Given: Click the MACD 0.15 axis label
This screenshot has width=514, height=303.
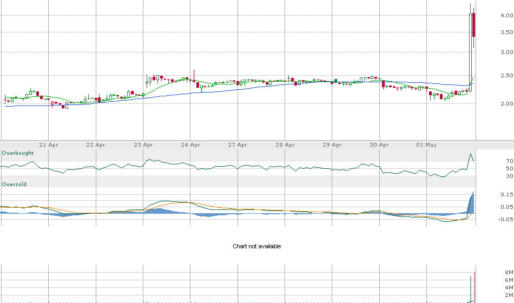Looking at the screenshot, I should coord(507,194).
